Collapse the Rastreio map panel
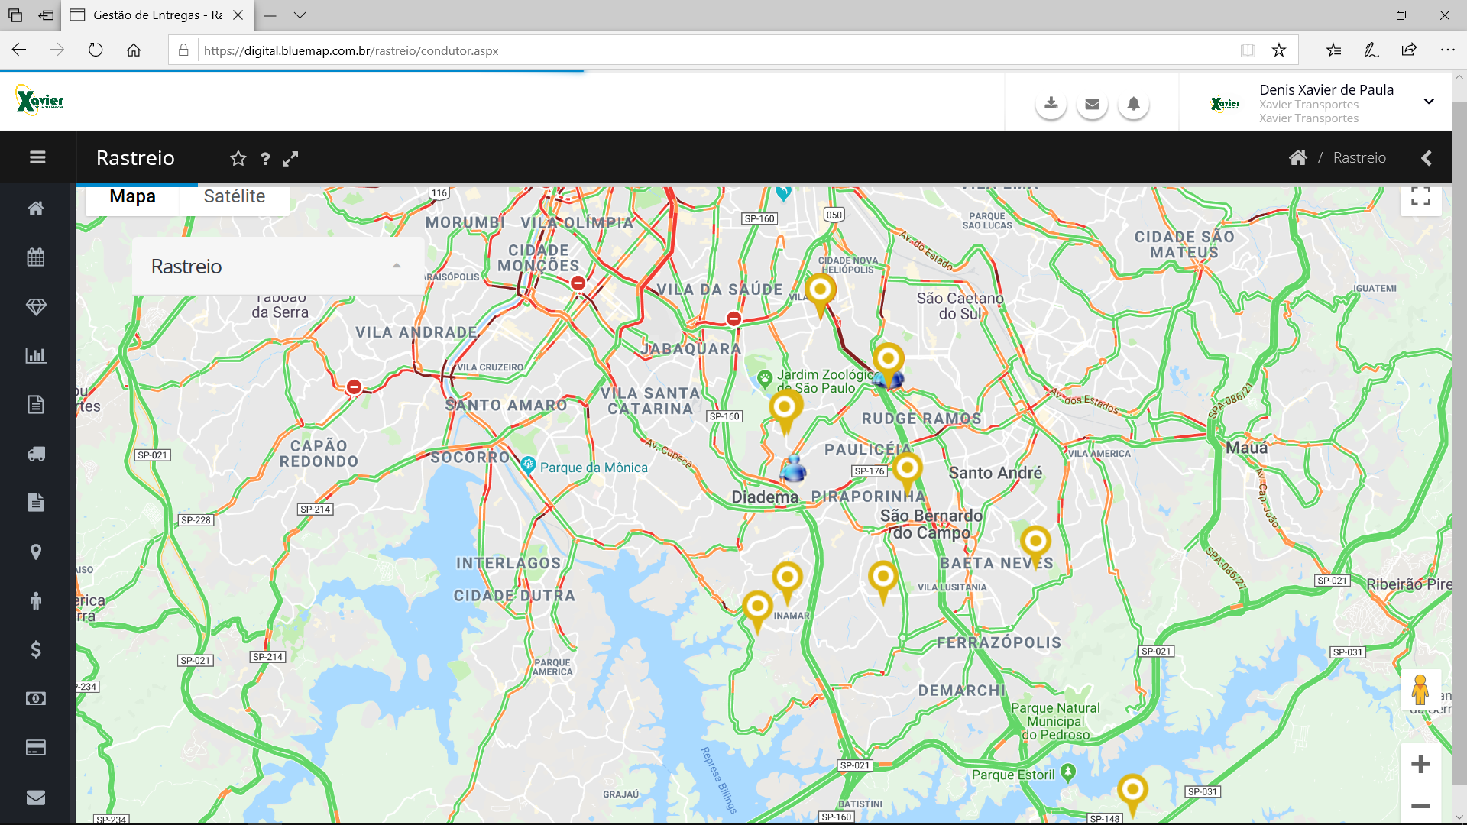The image size is (1467, 825). (397, 266)
